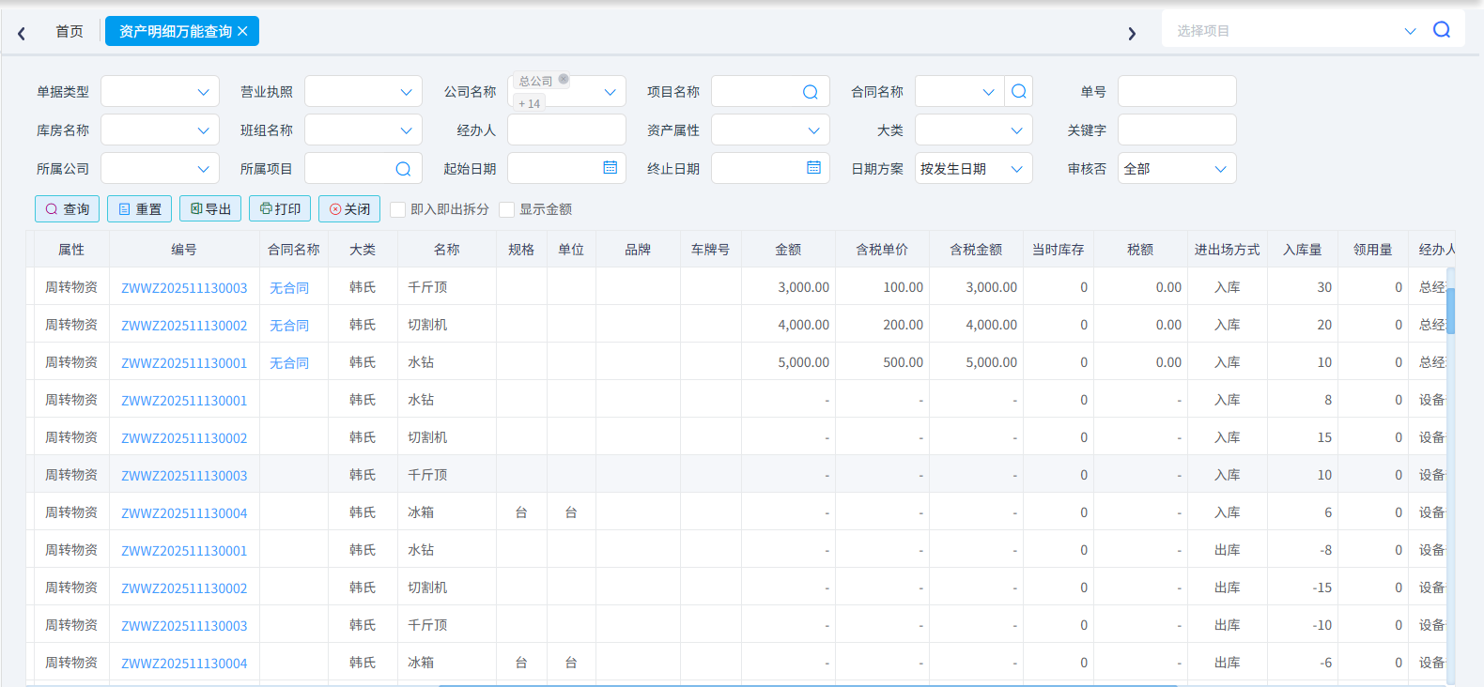Click the search magnifier in the top-right project selector
1484x687 pixels.
(x=1441, y=30)
